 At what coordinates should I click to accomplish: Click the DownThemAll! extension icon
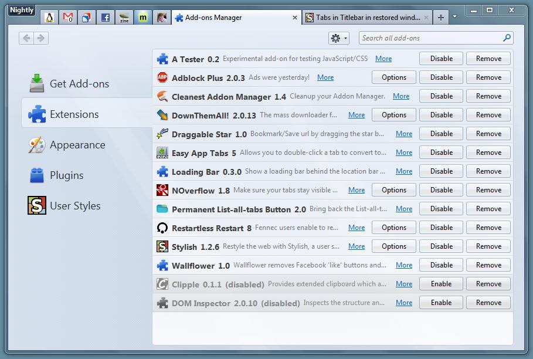[162, 114]
